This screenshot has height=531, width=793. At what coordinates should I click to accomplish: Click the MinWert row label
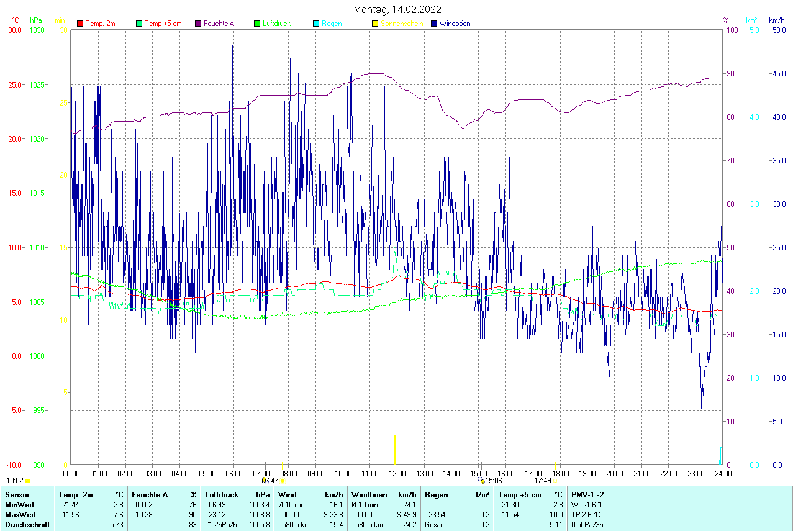tap(19, 505)
